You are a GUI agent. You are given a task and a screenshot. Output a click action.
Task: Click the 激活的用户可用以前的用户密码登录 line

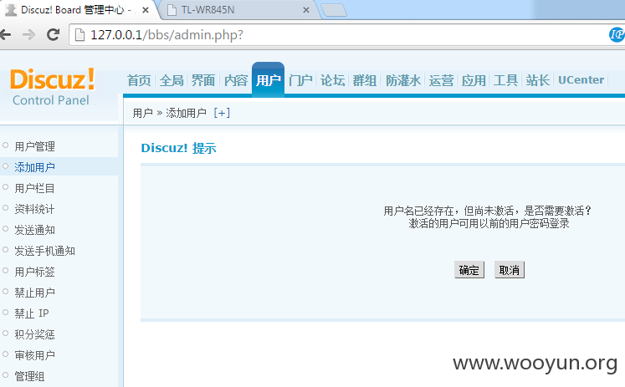[489, 223]
